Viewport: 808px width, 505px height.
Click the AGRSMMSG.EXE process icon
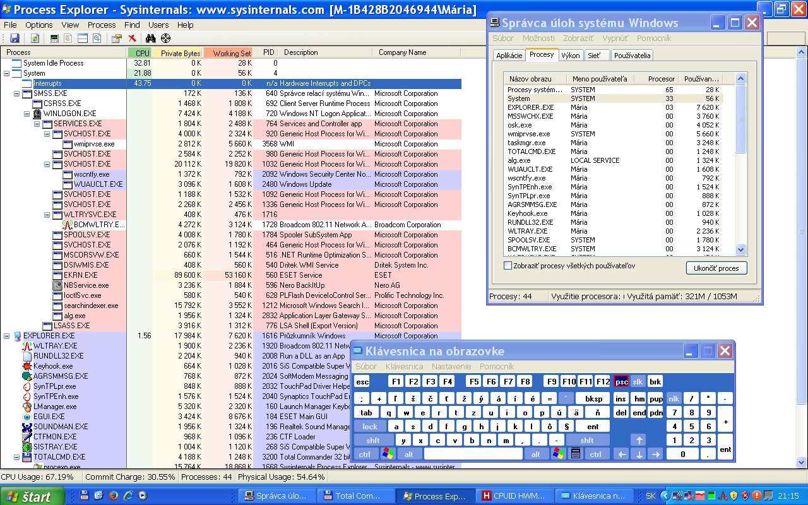[27, 376]
